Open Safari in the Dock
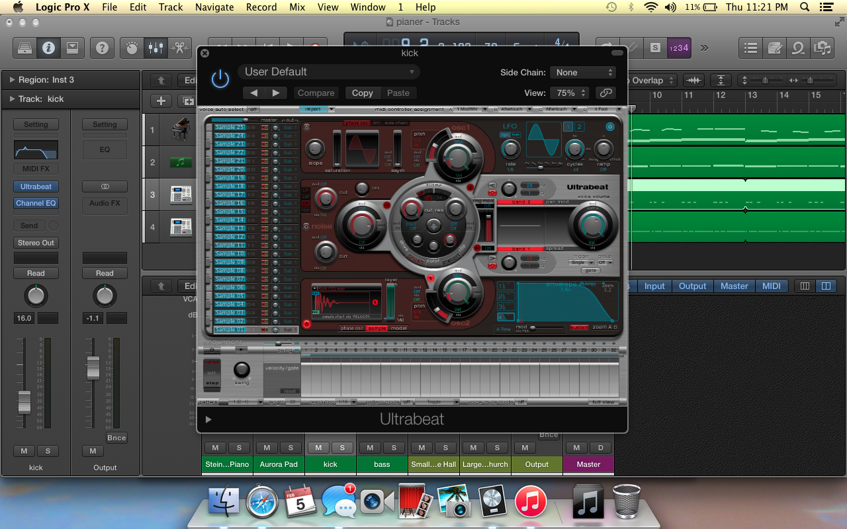The height and width of the screenshot is (529, 847). pos(262,502)
